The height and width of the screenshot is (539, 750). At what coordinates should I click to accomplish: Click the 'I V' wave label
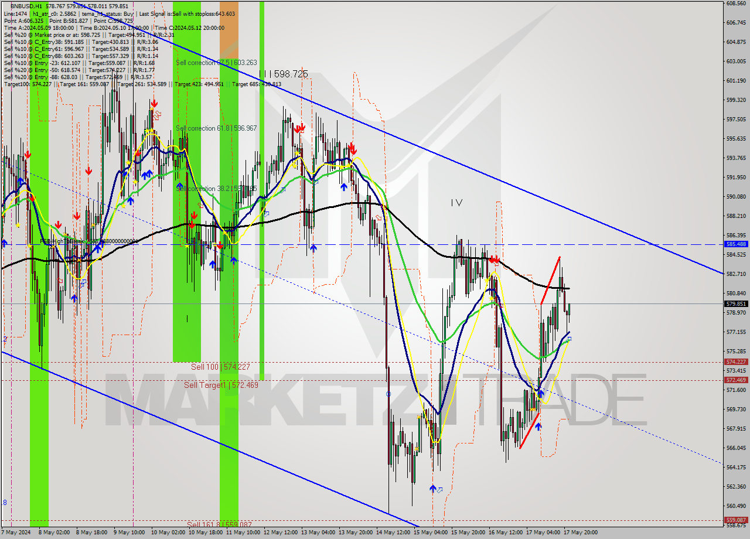(x=456, y=203)
